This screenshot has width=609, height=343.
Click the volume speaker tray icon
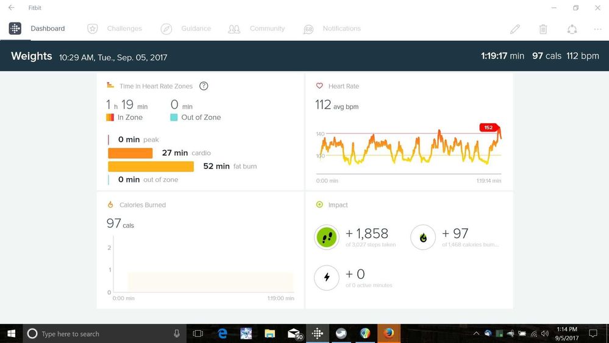[545, 334]
